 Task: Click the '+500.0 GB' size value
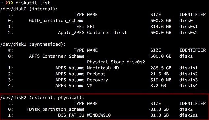pos(160,56)
